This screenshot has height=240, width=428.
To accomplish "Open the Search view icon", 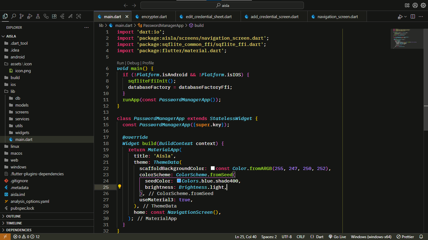I will tap(13, 16).
